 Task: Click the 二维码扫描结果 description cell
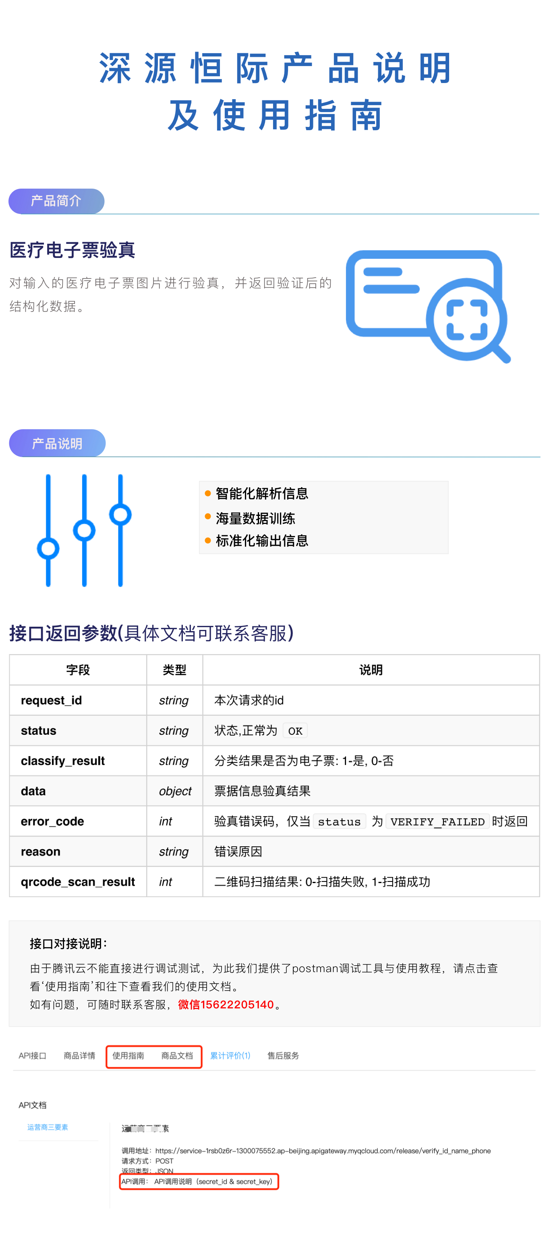pos(371,881)
